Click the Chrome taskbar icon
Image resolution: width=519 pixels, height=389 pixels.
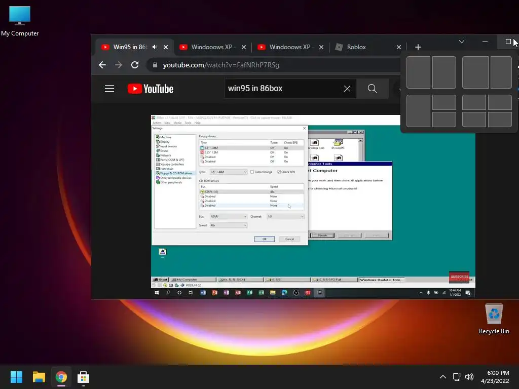click(x=61, y=377)
